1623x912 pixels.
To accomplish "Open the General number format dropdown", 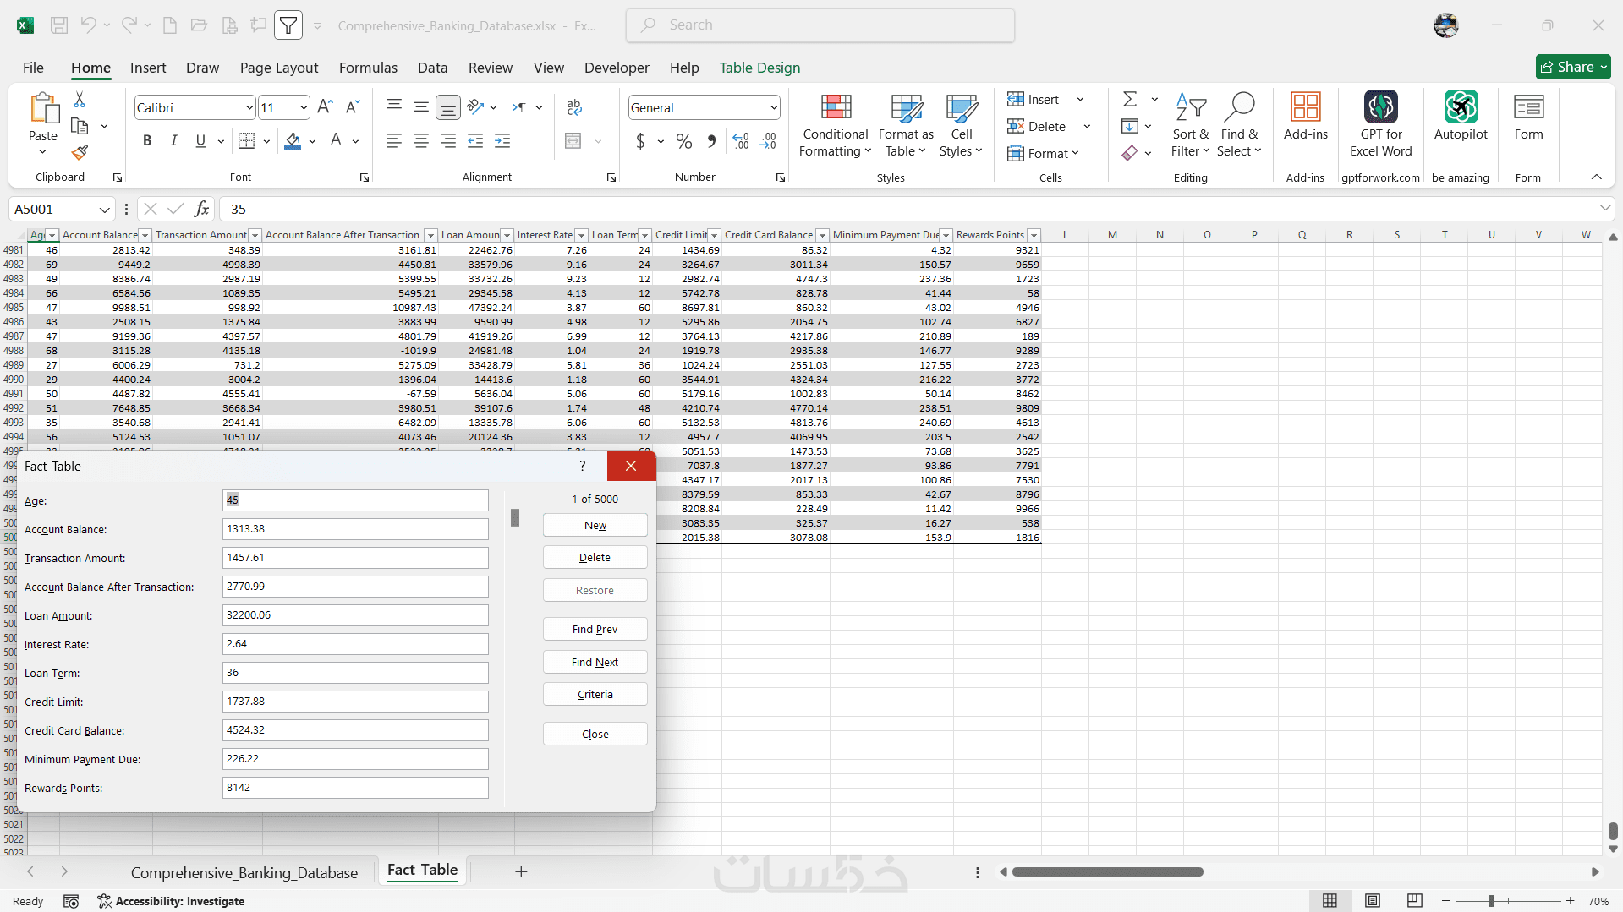I will 774,107.
